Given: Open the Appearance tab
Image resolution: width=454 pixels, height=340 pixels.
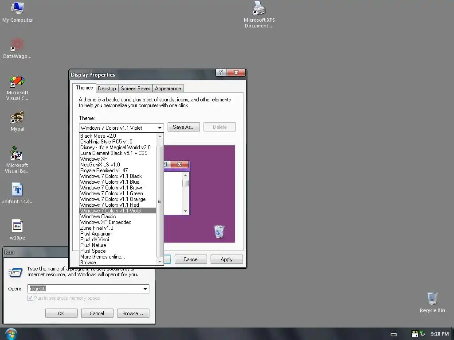Looking at the screenshot, I should click(168, 89).
